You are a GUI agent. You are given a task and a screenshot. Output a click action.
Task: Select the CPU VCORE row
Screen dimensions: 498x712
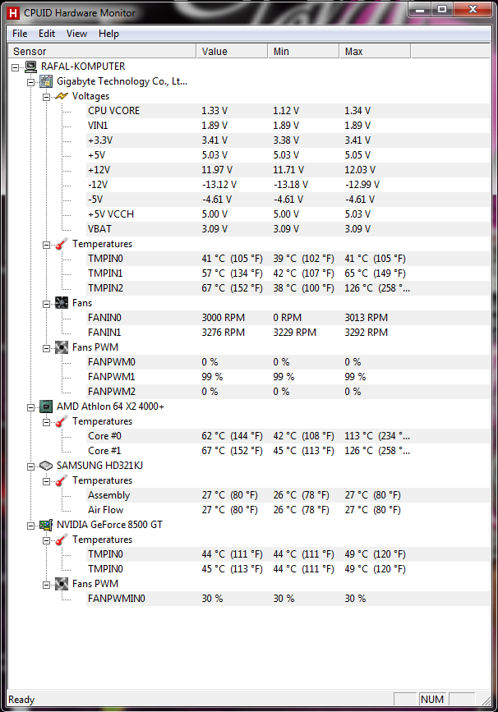[x=288, y=111]
